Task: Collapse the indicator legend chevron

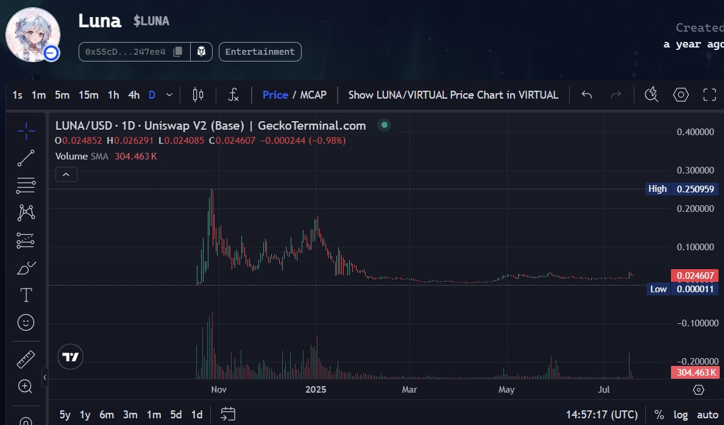Action: tap(66, 174)
